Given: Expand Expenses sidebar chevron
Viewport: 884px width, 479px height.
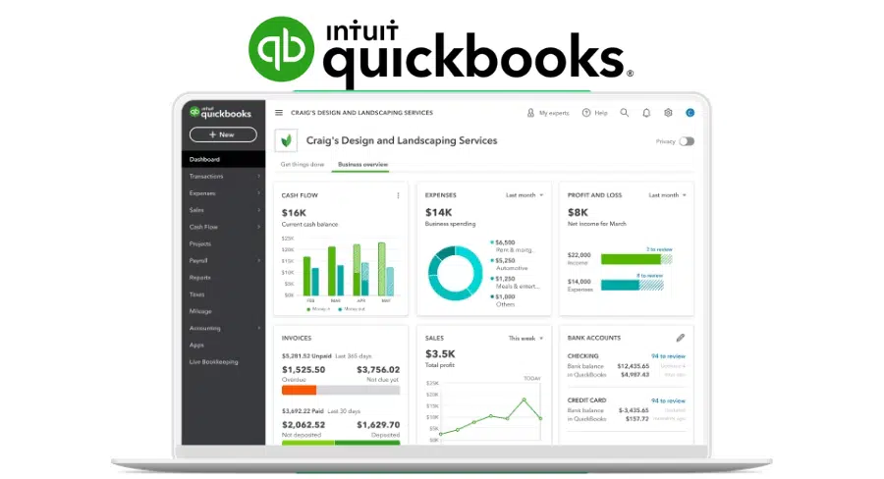Looking at the screenshot, I should click(x=258, y=193).
